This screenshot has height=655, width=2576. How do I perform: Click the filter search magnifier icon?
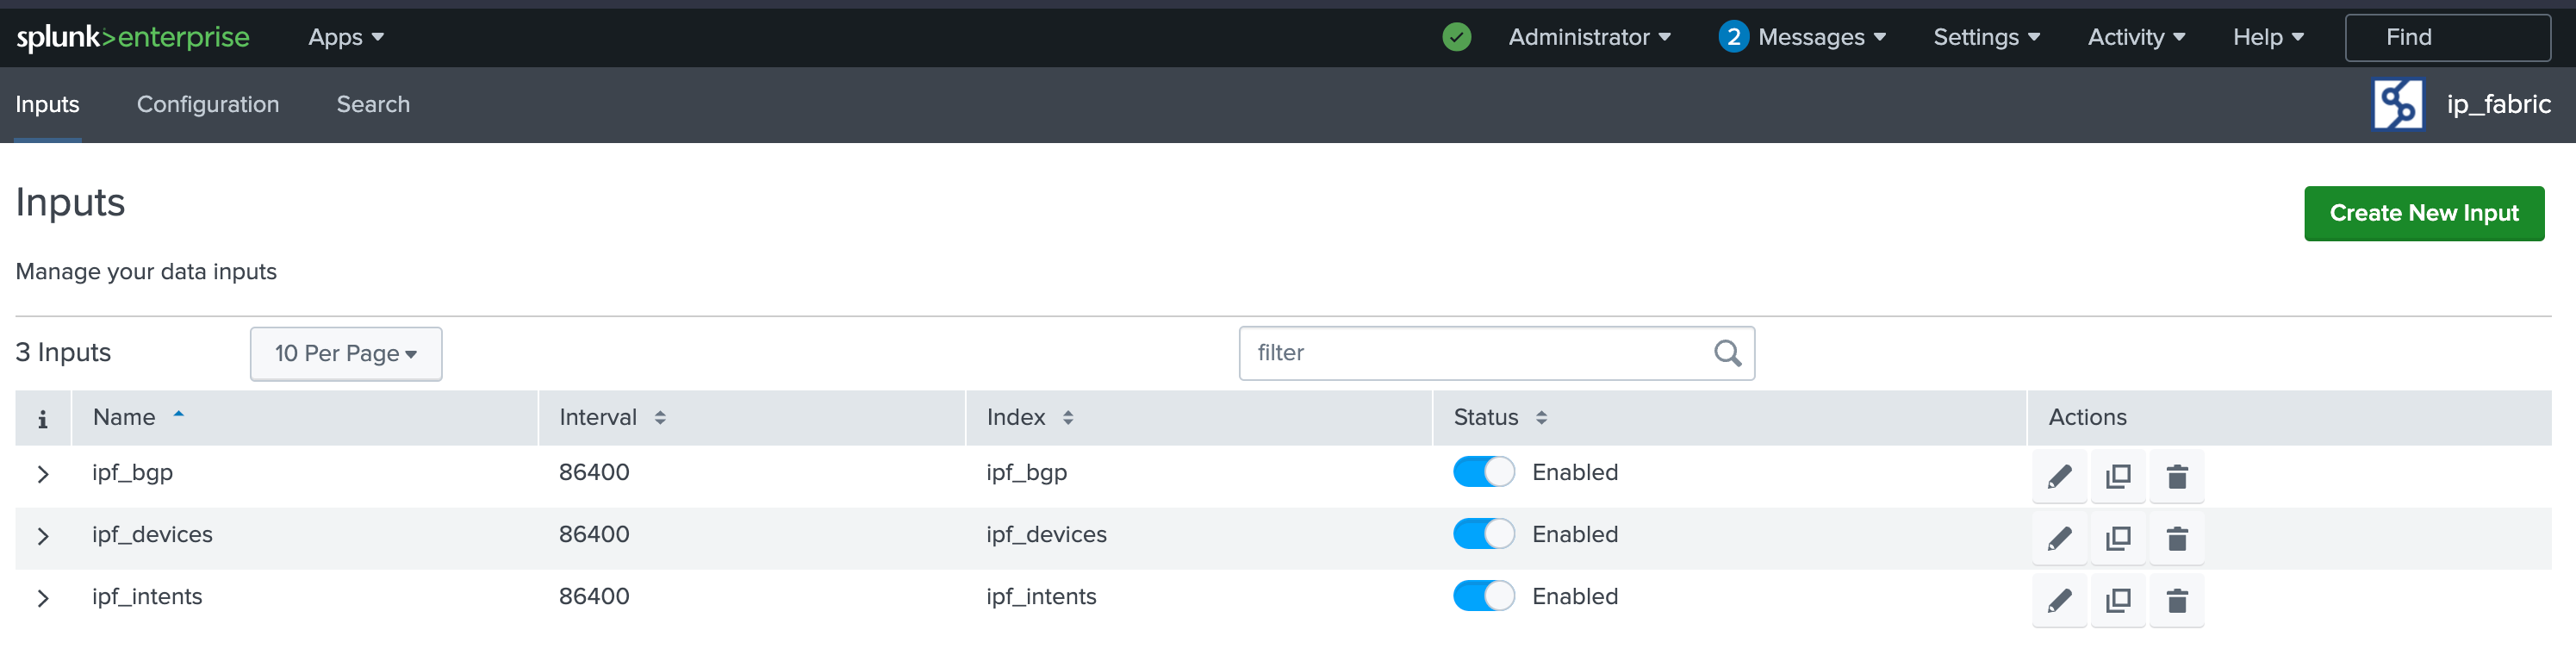(x=1727, y=353)
